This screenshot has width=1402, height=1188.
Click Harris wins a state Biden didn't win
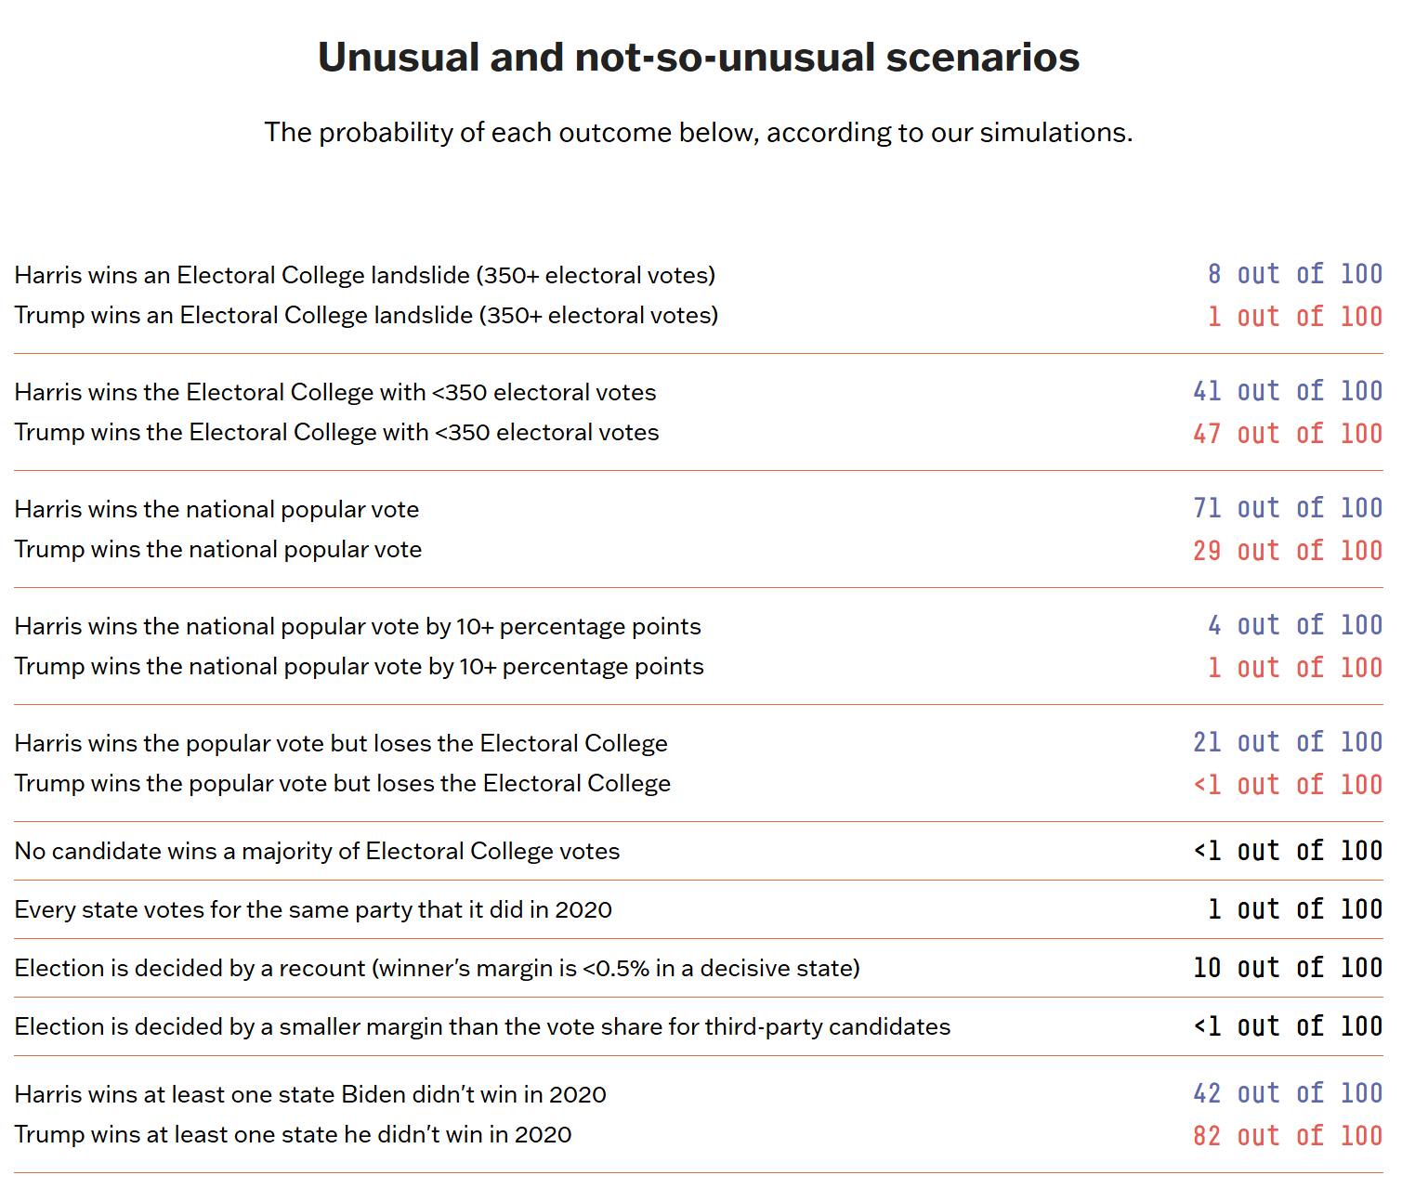(310, 1095)
